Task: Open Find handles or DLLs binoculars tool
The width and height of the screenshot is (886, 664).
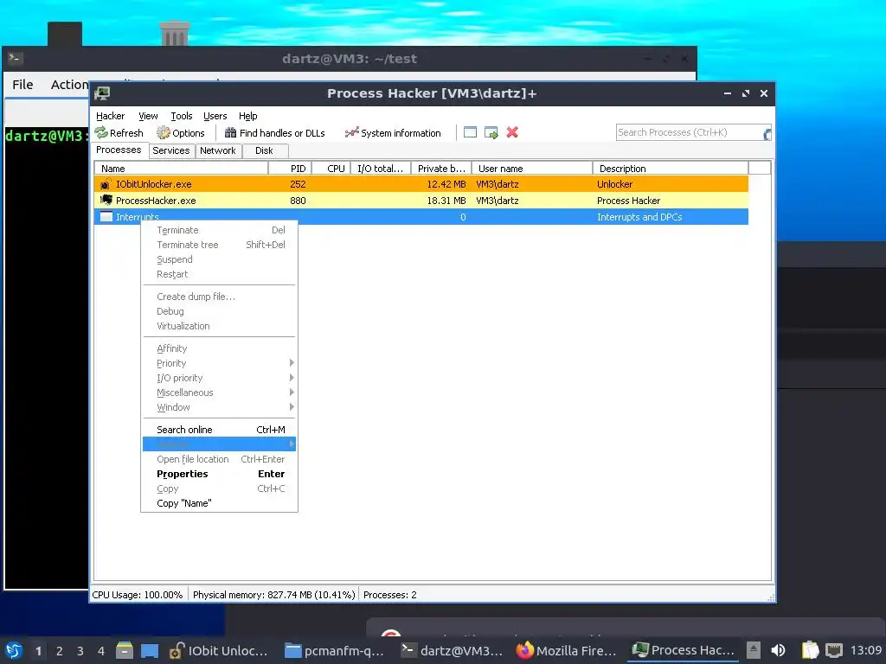Action: click(x=230, y=132)
